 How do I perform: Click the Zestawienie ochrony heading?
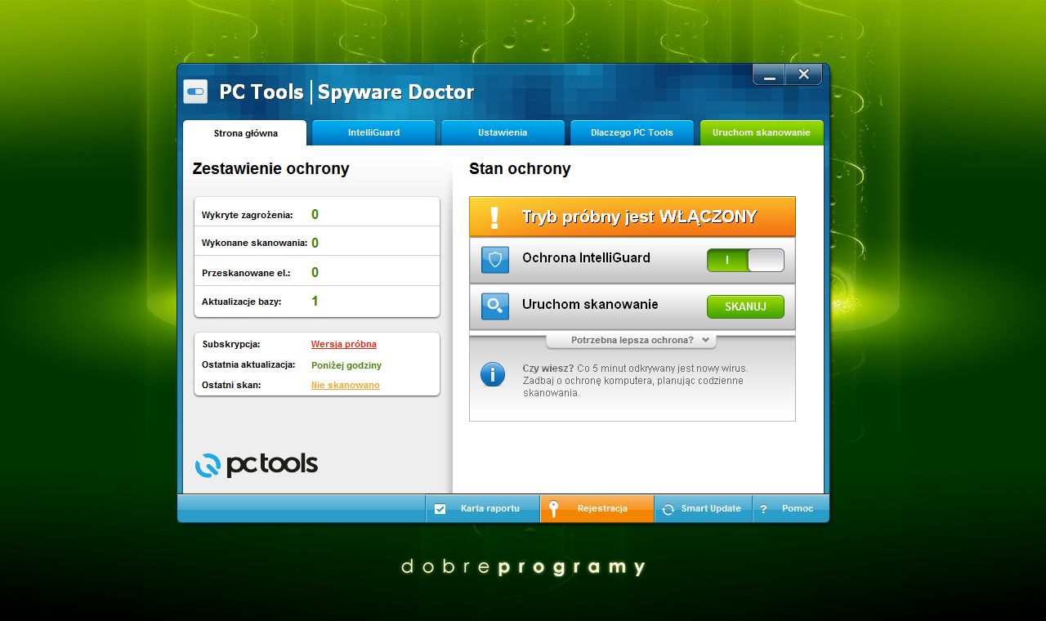point(270,169)
